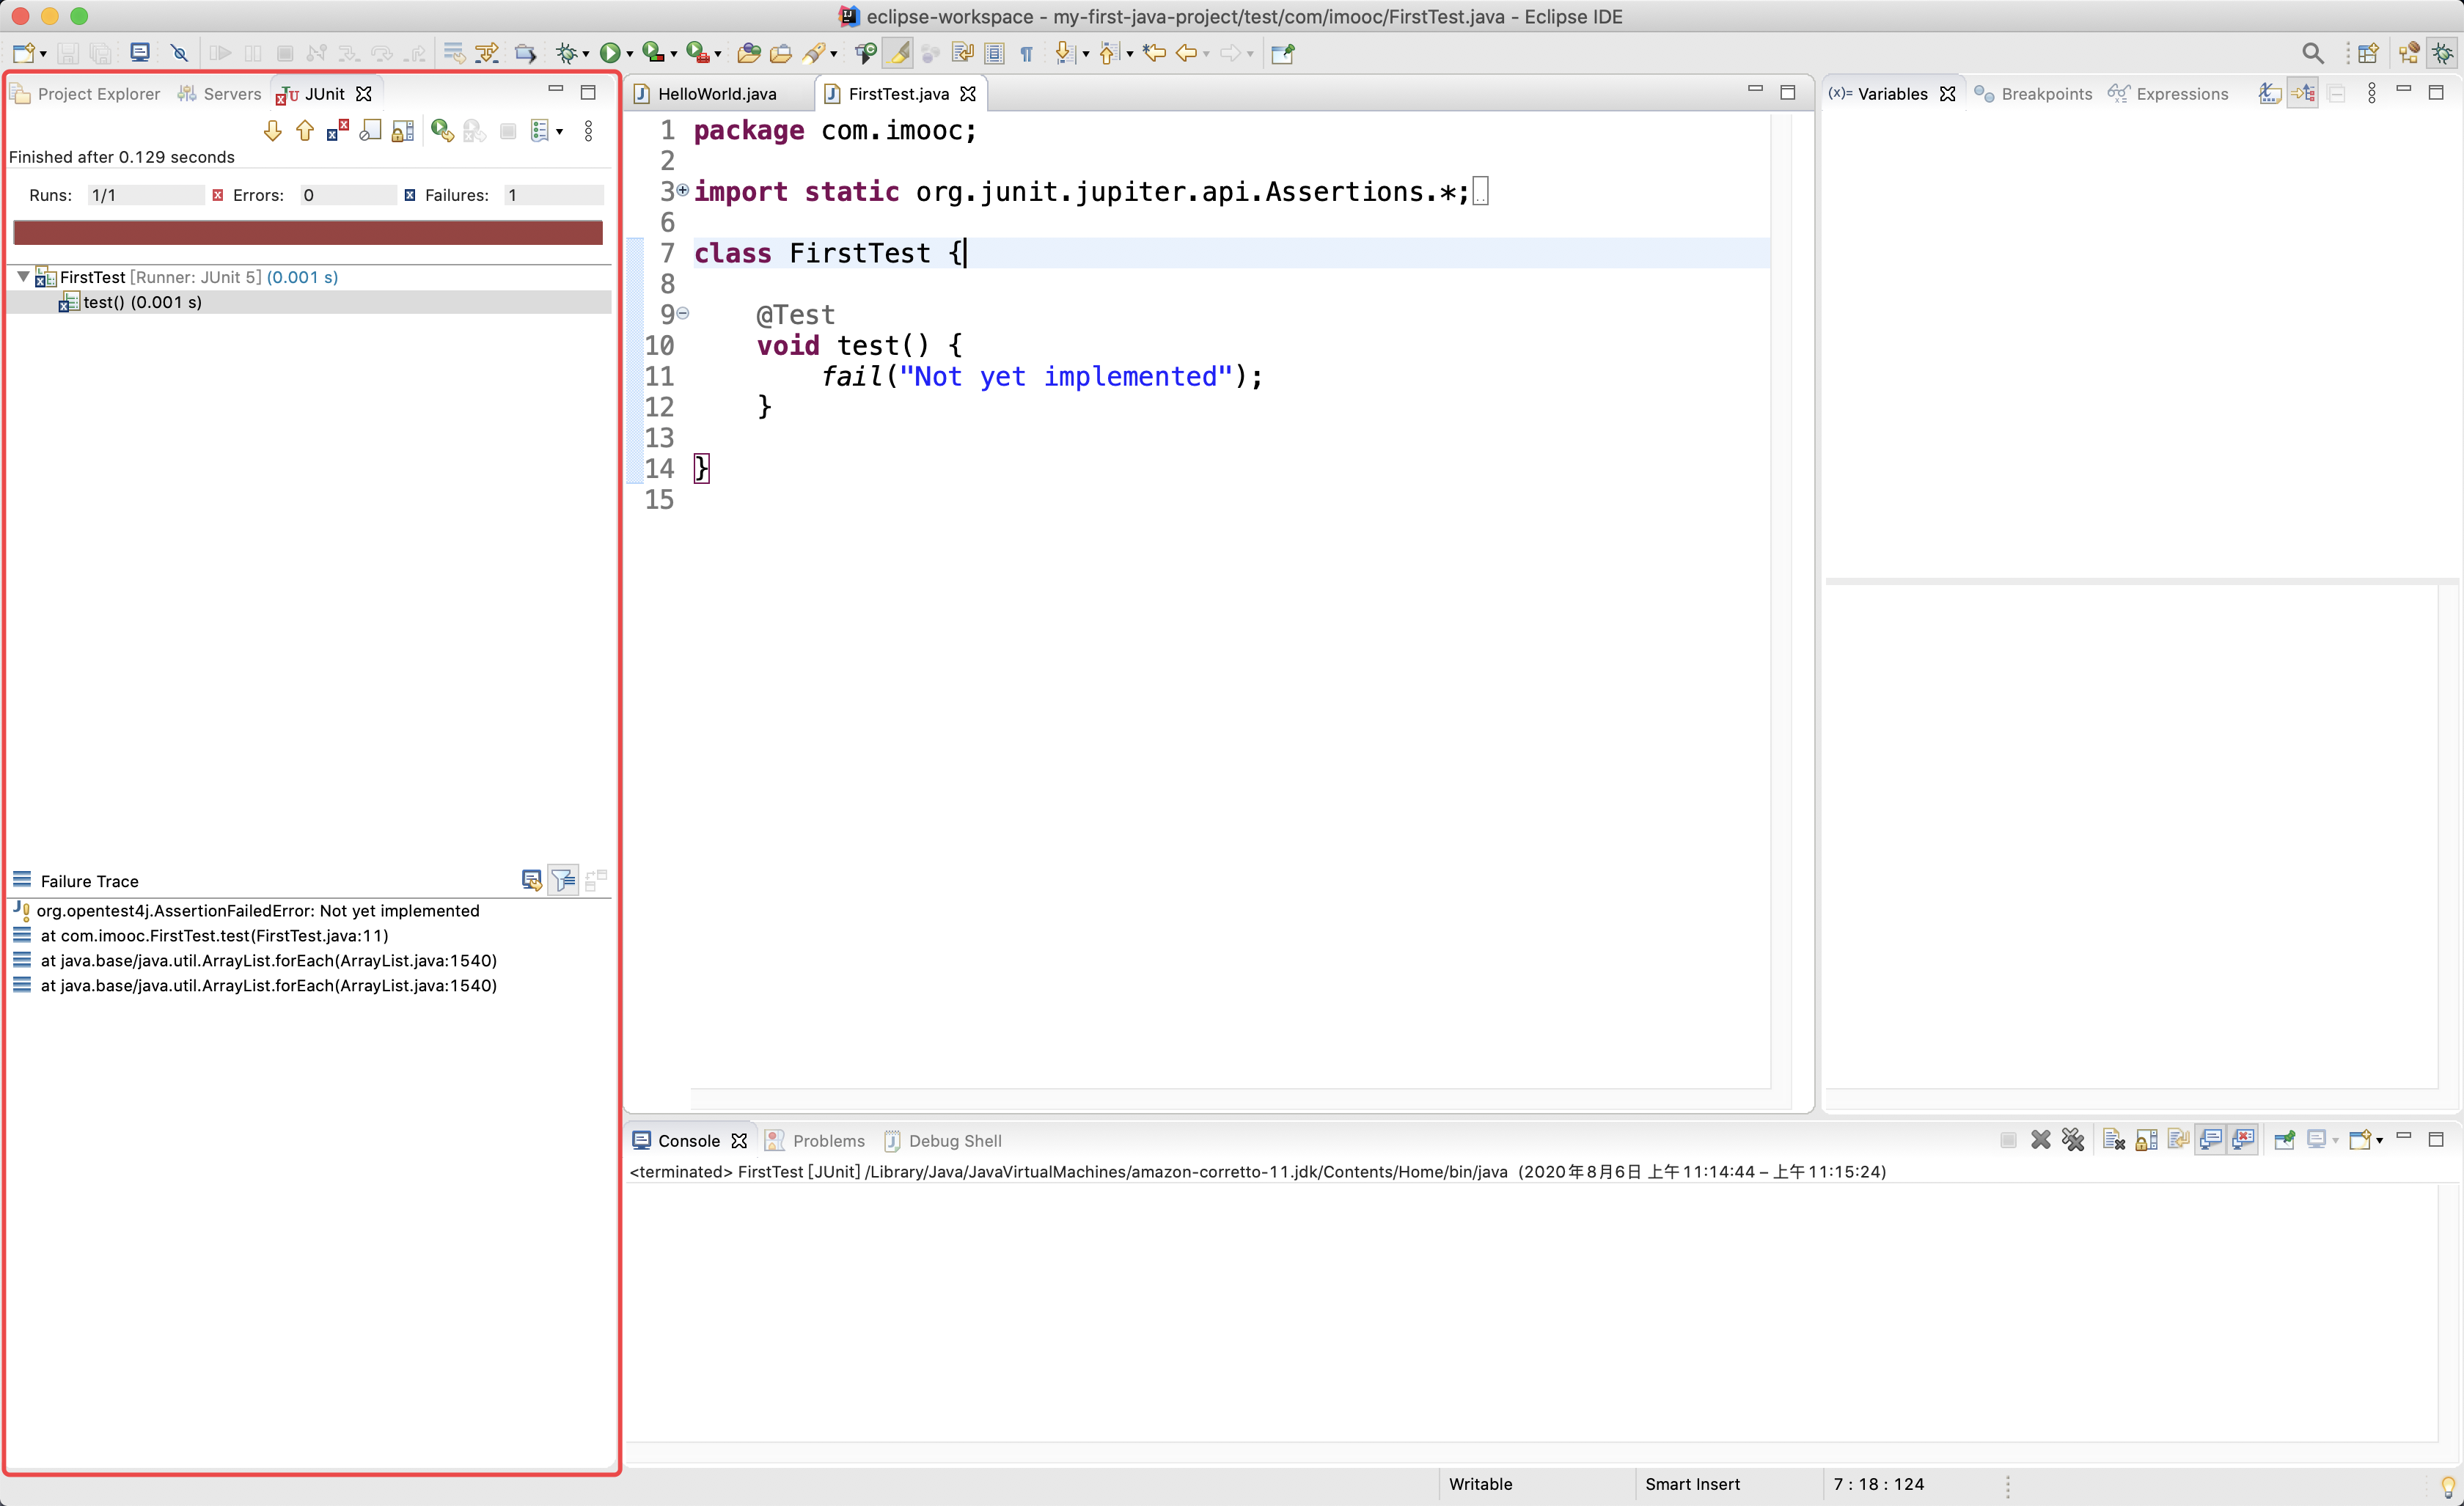Close the FirstTest.java editor tab
Screen dimensions: 2464x1506
click(968, 94)
